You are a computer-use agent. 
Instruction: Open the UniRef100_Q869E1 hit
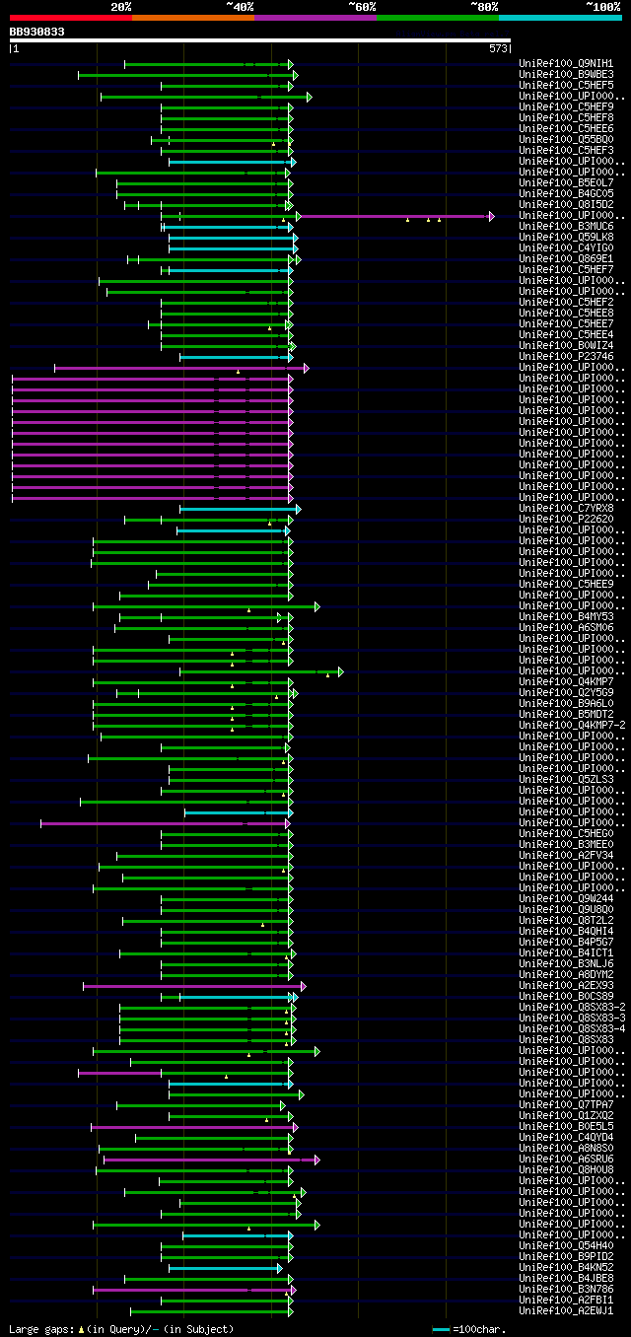[564, 259]
